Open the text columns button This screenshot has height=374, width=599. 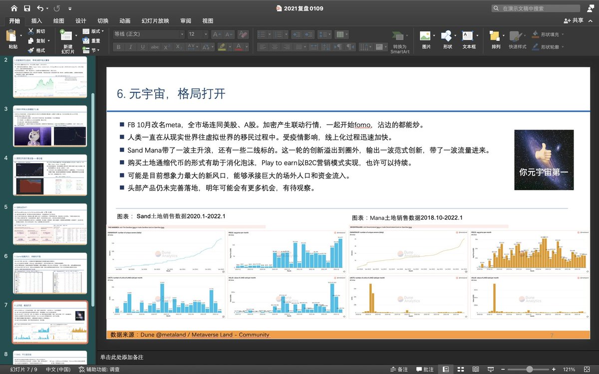click(x=342, y=34)
